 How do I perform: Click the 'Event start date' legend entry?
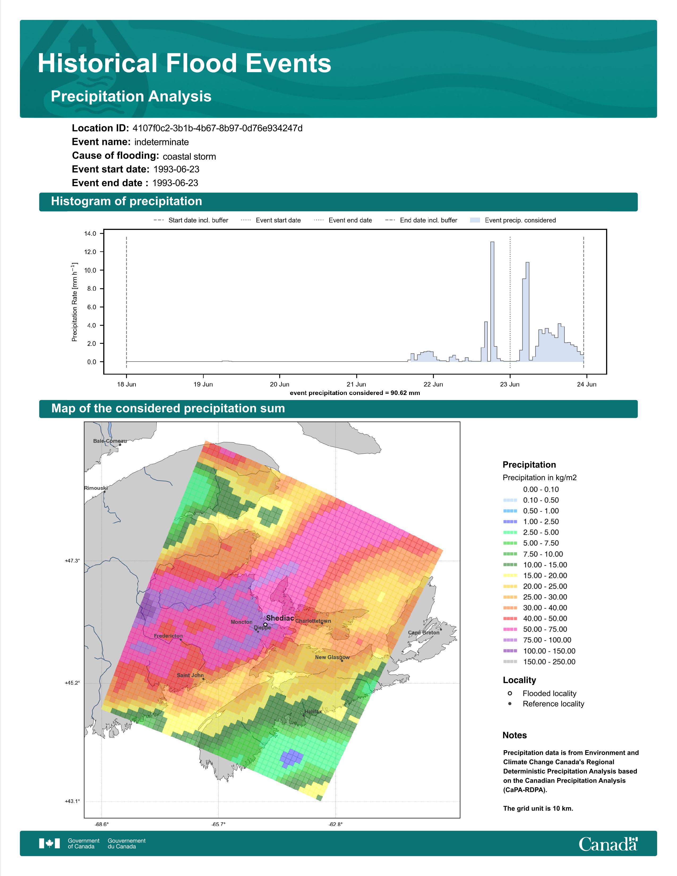[x=271, y=220]
